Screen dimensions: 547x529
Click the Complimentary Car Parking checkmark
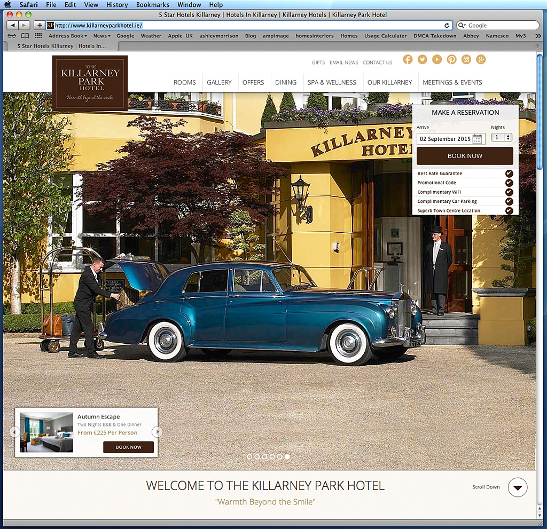(509, 201)
